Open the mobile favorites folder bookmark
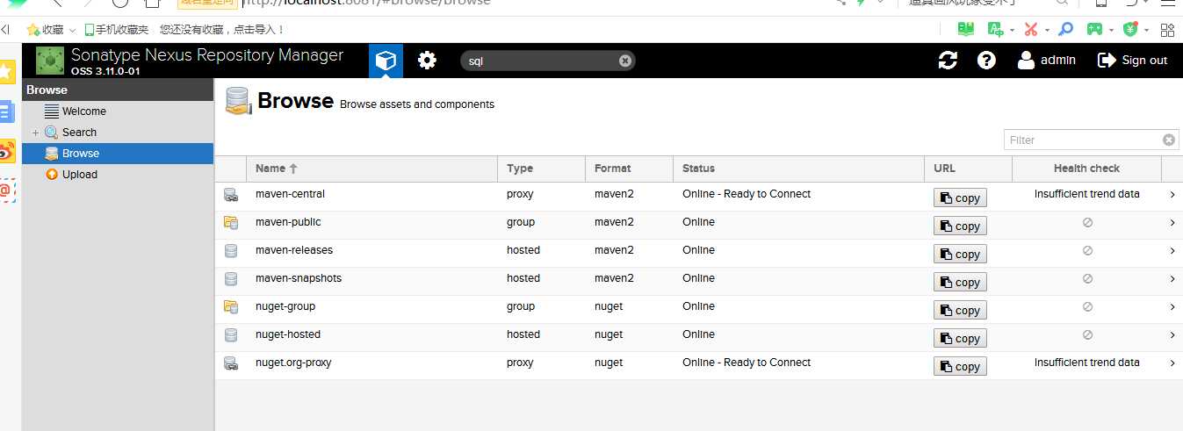The image size is (1183, 431). point(116,30)
